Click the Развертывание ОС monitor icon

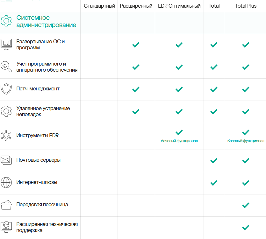[6, 44]
